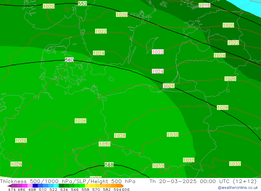Click the light pink legend swatch
Image resolution: width=261 pixels, height=191 pixels.
(x=30, y=186)
